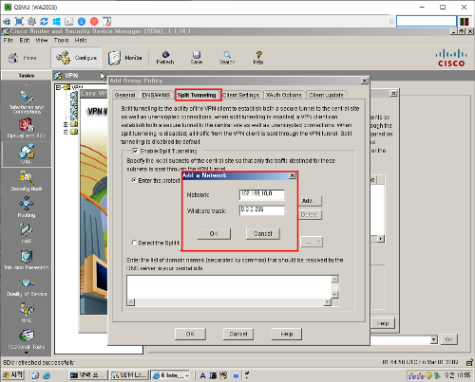Select 'Enter the protected subnets' radio button
This screenshot has width=475, height=382.
click(x=134, y=180)
